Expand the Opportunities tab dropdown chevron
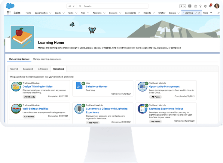This screenshot has height=163, width=223. 50,13
